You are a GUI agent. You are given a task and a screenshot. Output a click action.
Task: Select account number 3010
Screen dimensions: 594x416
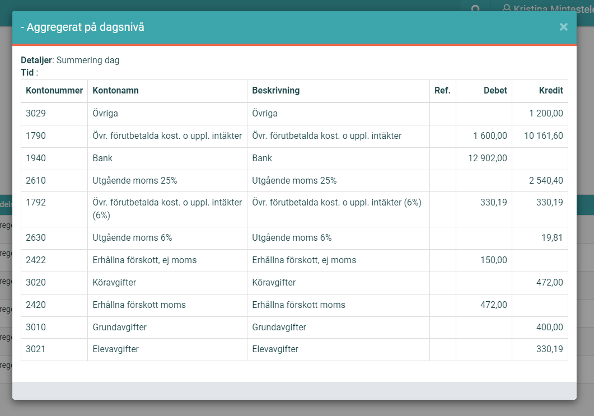tap(36, 327)
